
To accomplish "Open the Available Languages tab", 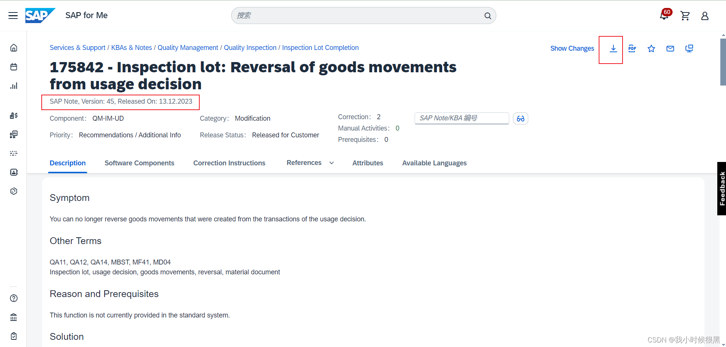I will (434, 163).
